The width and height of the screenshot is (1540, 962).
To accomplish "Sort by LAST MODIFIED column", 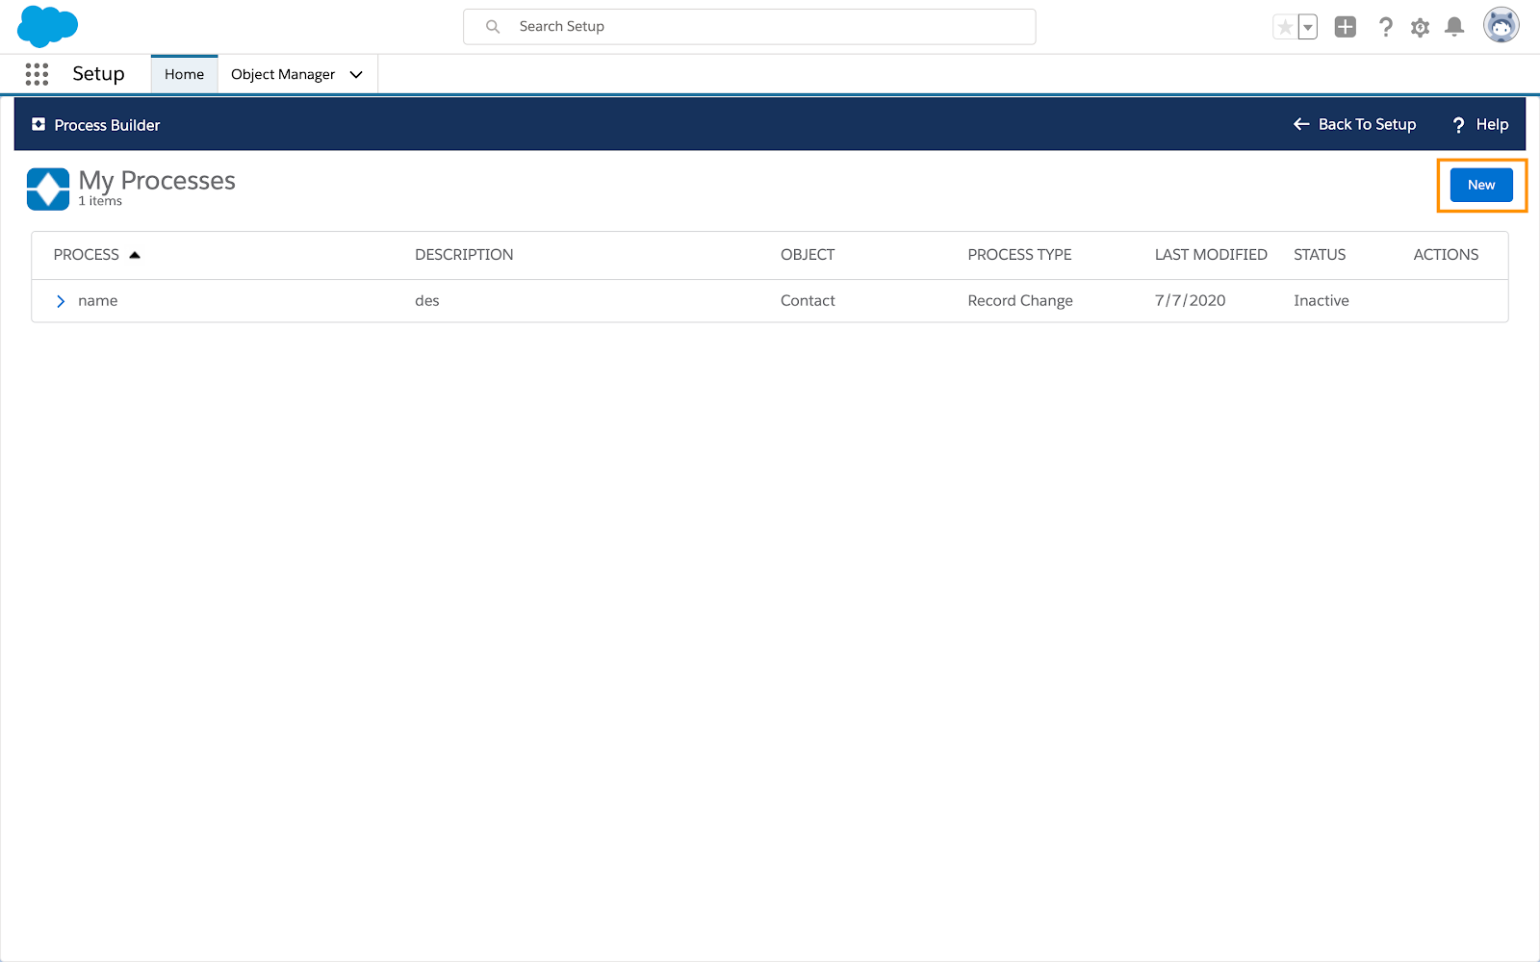I will [1211, 255].
